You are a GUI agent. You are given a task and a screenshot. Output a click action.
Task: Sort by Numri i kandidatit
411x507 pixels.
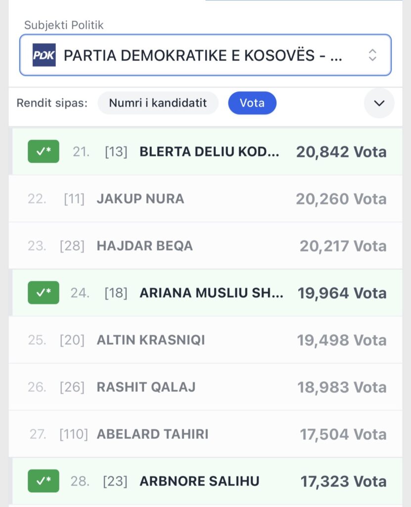[158, 103]
